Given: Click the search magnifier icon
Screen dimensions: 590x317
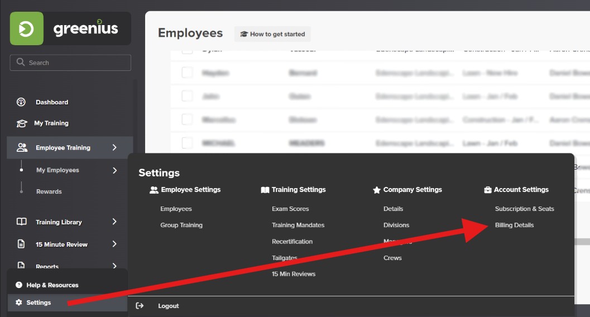Looking at the screenshot, I should coord(21,62).
